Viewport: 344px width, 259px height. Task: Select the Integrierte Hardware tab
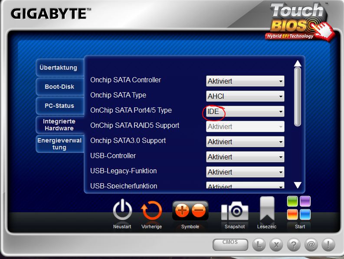[x=60, y=125]
